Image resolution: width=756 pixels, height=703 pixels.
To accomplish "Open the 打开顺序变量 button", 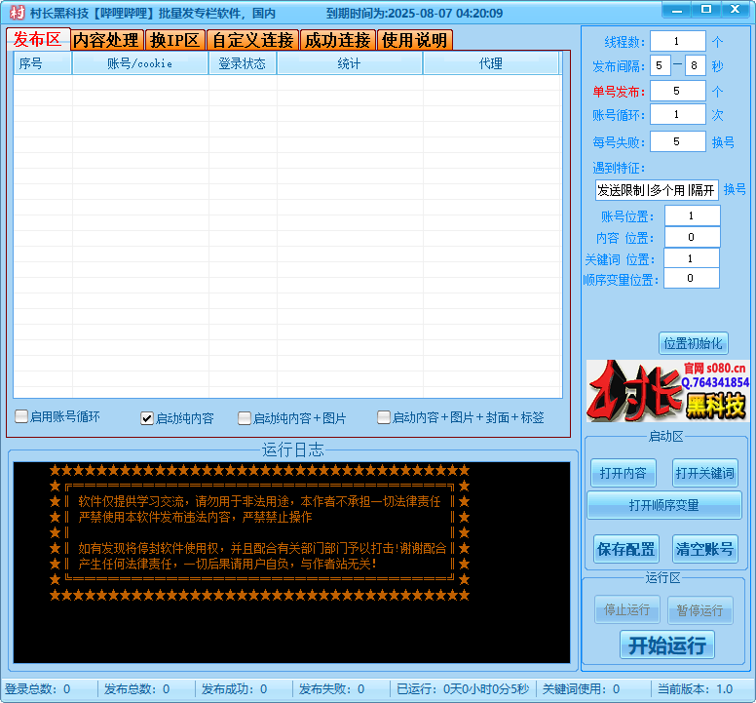I will 663,505.
